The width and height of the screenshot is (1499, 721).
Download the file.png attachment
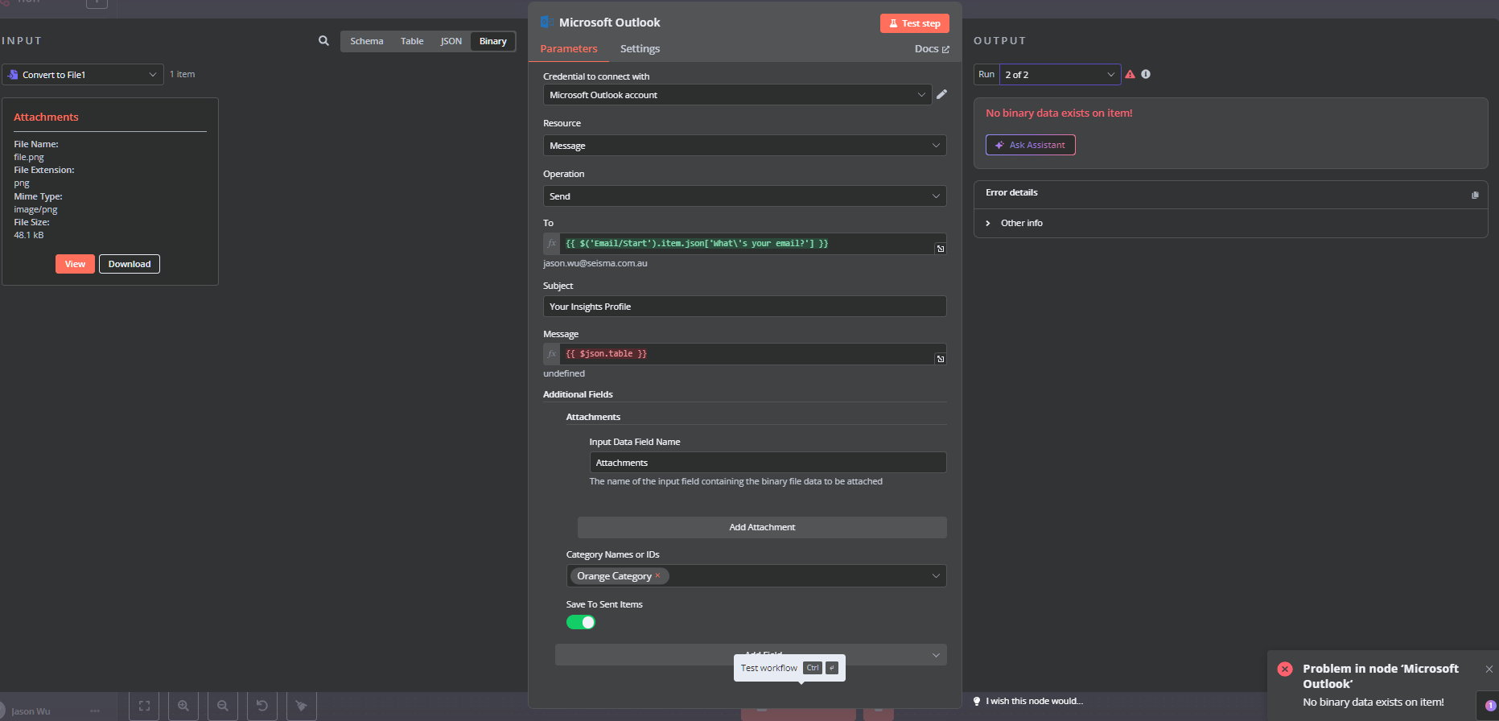coord(130,264)
